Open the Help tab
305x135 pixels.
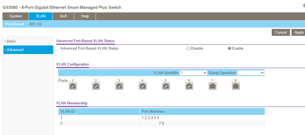[85, 16]
